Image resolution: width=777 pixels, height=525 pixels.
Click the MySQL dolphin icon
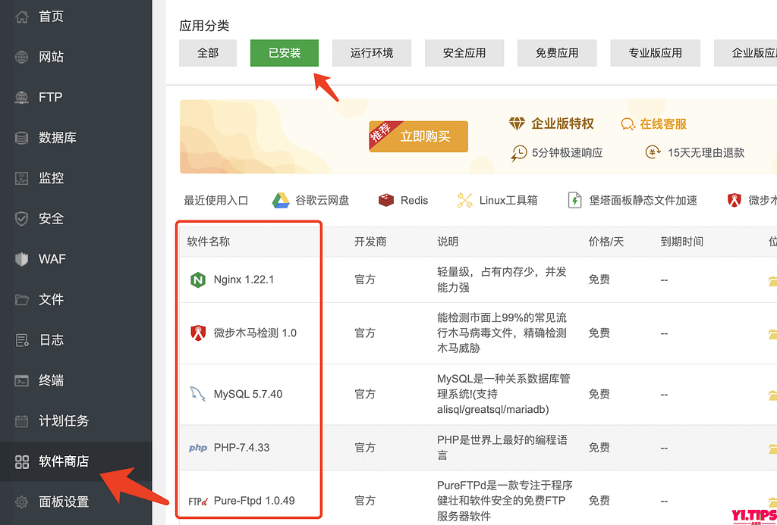pos(197,394)
